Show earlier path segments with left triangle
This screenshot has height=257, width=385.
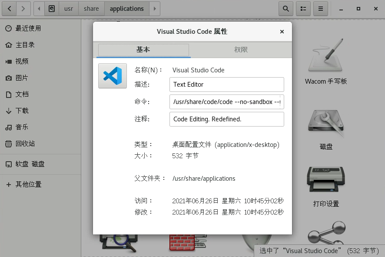[39, 9]
